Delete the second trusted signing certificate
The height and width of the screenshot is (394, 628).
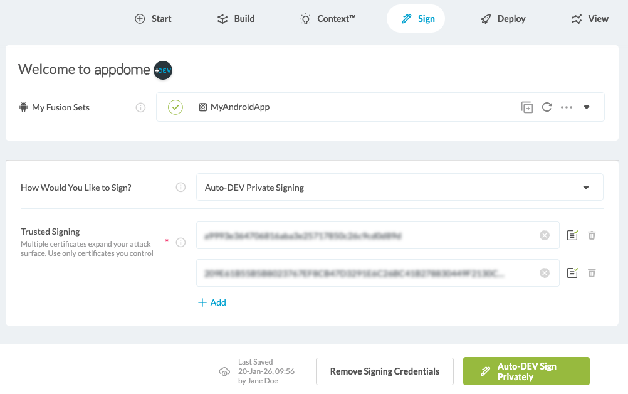point(592,273)
